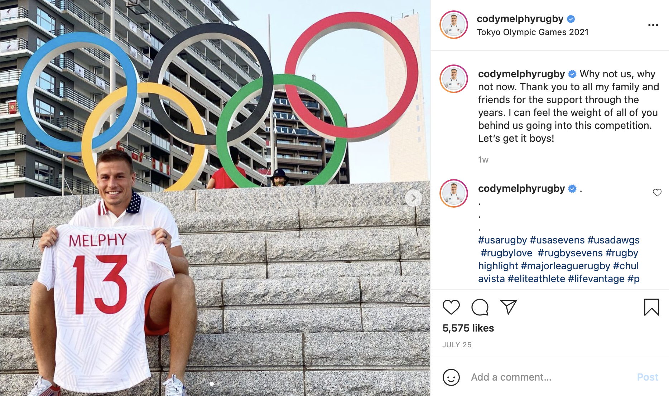Open the emoji picker smiley icon

pyautogui.click(x=451, y=377)
